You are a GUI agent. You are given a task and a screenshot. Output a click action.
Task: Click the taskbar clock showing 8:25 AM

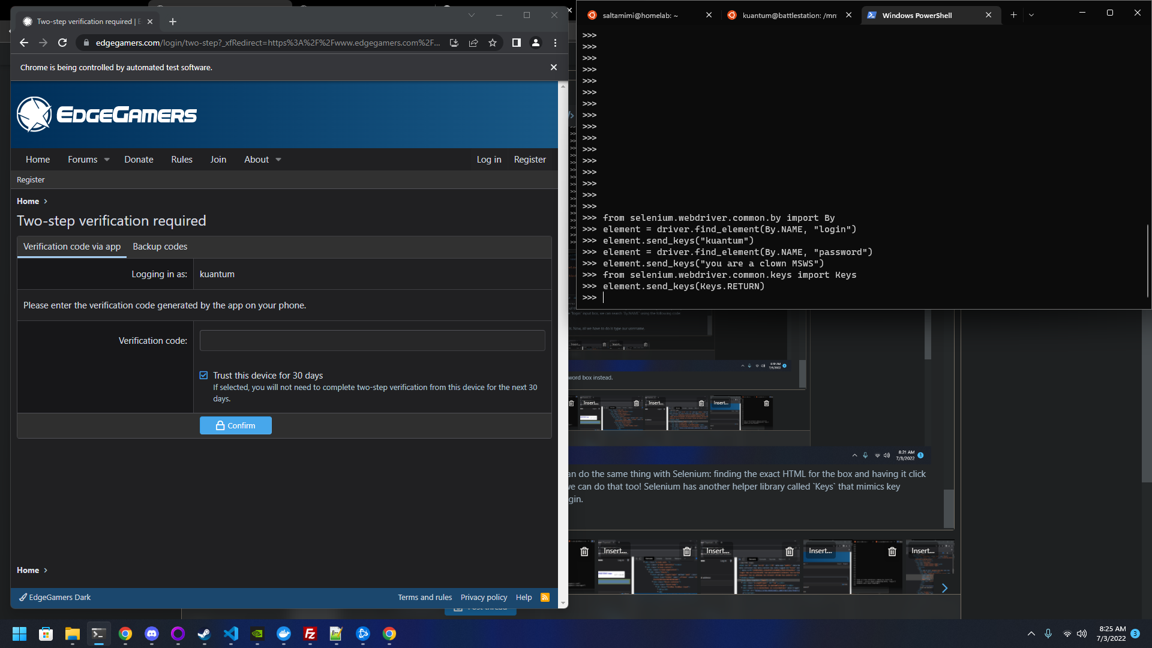(1112, 634)
